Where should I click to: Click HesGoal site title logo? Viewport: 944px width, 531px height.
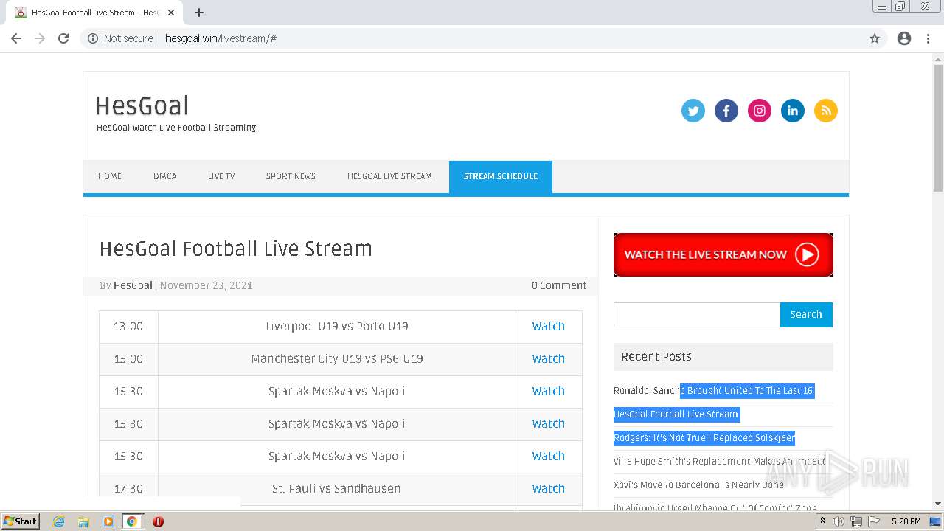click(x=142, y=106)
